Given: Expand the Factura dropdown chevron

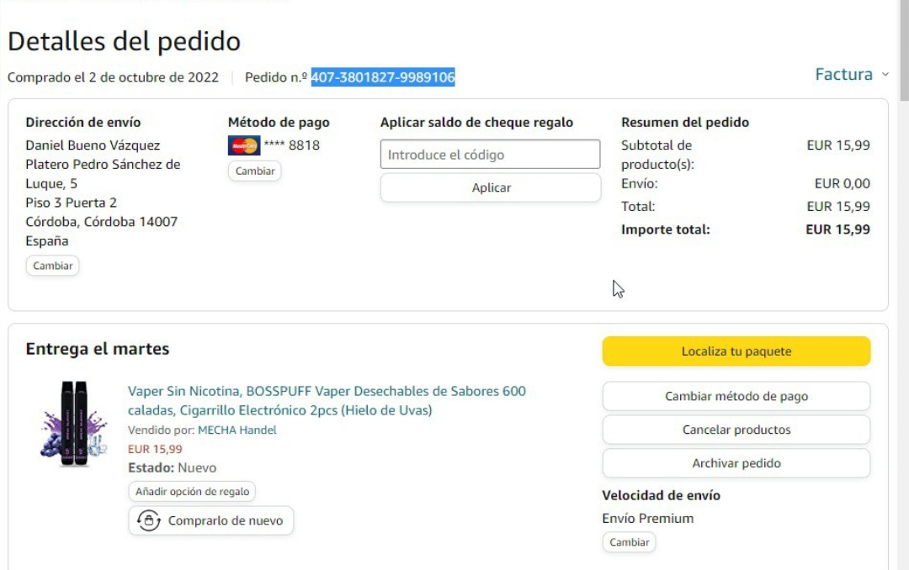Looking at the screenshot, I should pyautogui.click(x=885, y=75).
